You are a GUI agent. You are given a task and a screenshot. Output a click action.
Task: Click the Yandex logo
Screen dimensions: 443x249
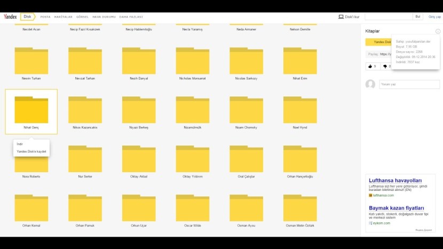point(10,17)
